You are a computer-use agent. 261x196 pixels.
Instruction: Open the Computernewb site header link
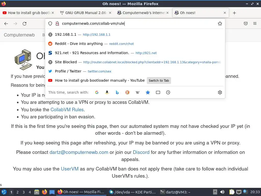coord(19,35)
